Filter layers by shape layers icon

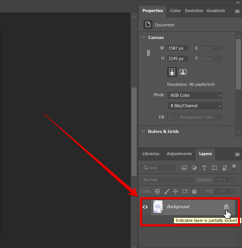click(x=215, y=167)
